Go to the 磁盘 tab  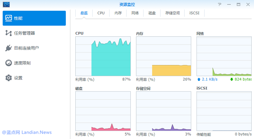point(152,13)
